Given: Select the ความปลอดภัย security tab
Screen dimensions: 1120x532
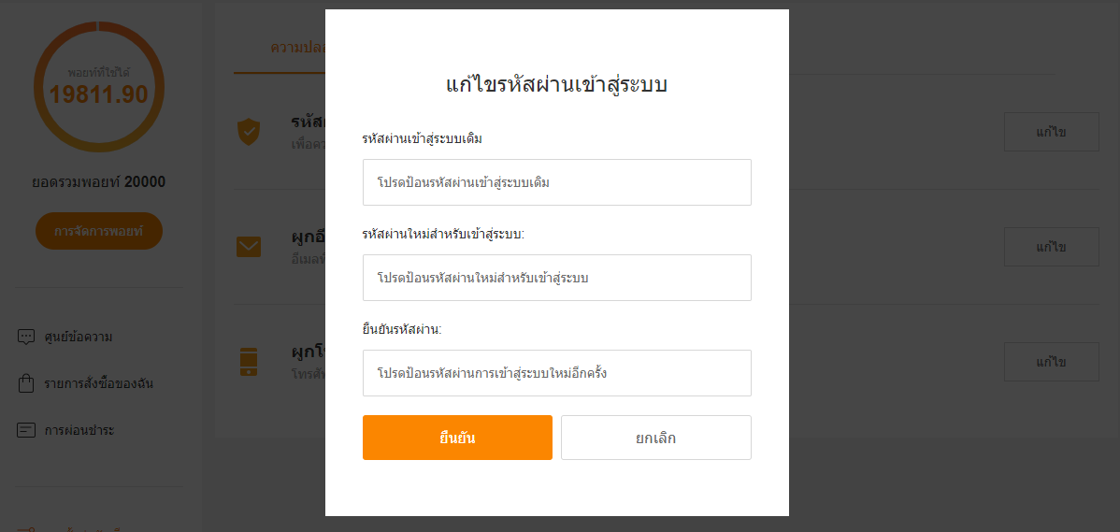Looking at the screenshot, I should [298, 48].
